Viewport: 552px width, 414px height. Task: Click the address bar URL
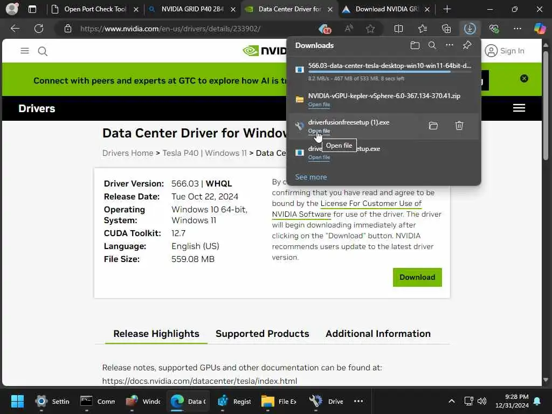[x=170, y=29]
